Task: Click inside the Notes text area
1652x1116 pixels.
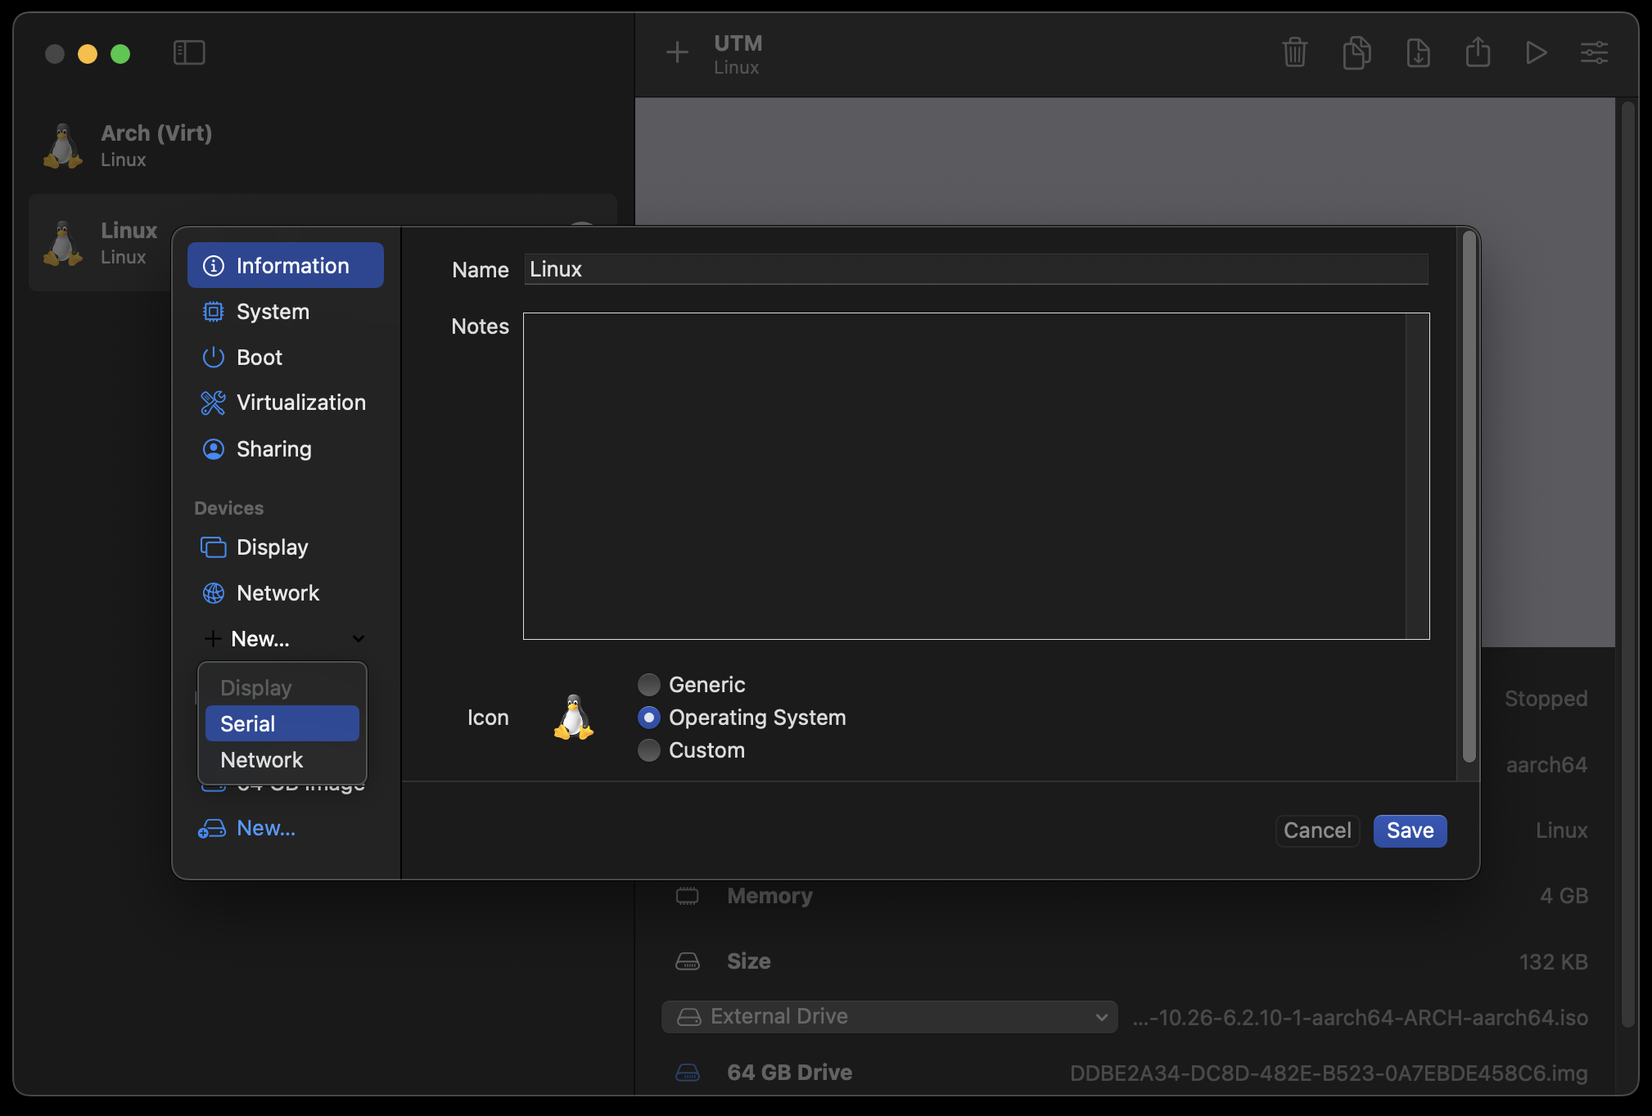Action: [x=976, y=476]
